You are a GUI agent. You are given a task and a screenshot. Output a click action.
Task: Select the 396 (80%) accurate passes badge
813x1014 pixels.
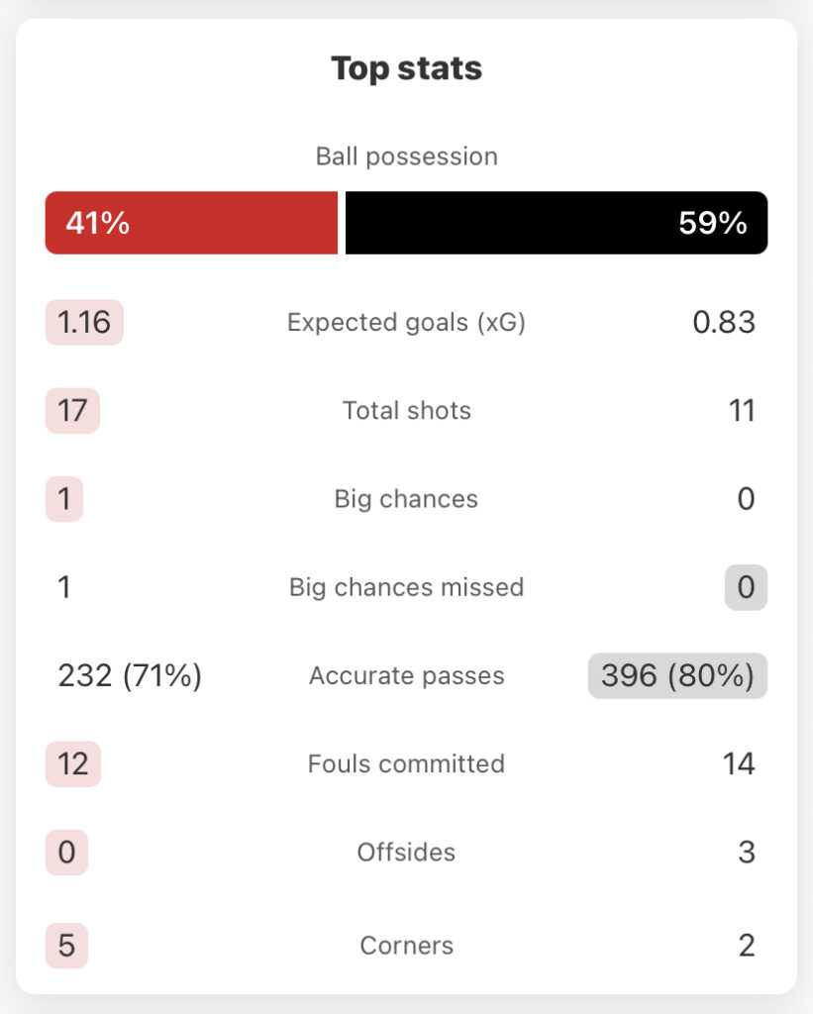(677, 675)
